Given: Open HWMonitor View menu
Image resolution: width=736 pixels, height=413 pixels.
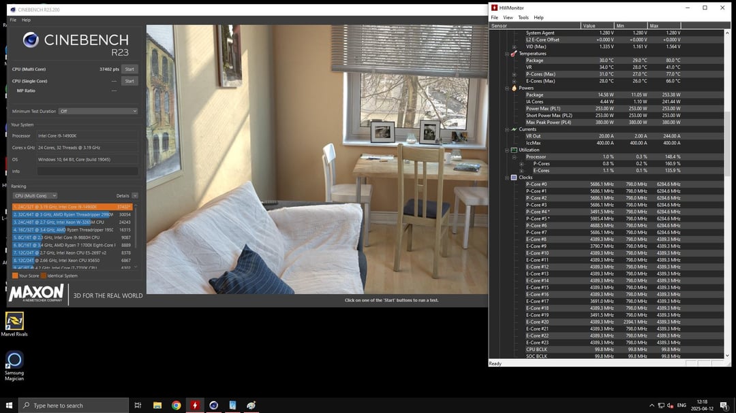Looking at the screenshot, I should (x=508, y=17).
